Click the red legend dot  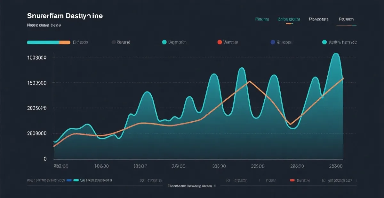219,42
